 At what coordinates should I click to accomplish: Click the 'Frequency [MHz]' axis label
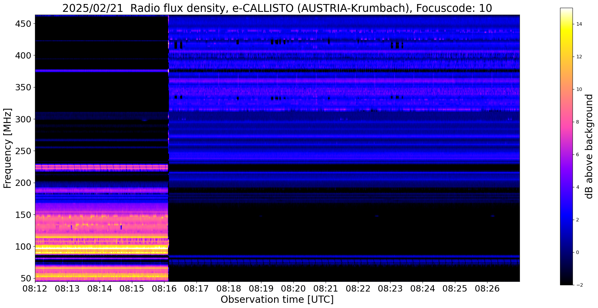(x=8, y=148)
